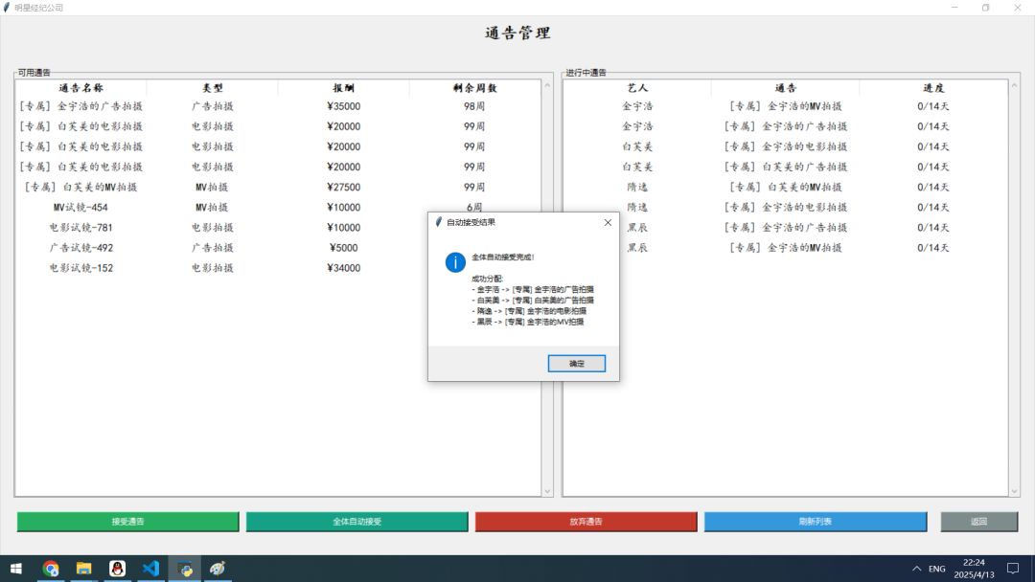The image size is (1035, 582).
Task: Click the 接受通告 green button
Action: [x=128, y=522]
